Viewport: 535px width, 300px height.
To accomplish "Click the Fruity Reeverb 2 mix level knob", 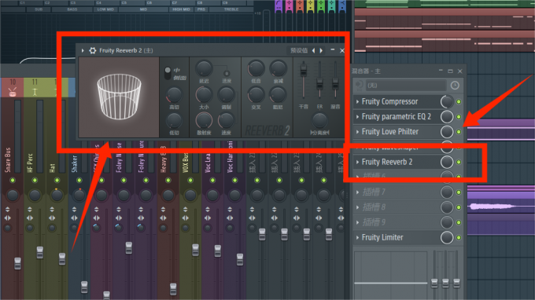I will [447, 162].
